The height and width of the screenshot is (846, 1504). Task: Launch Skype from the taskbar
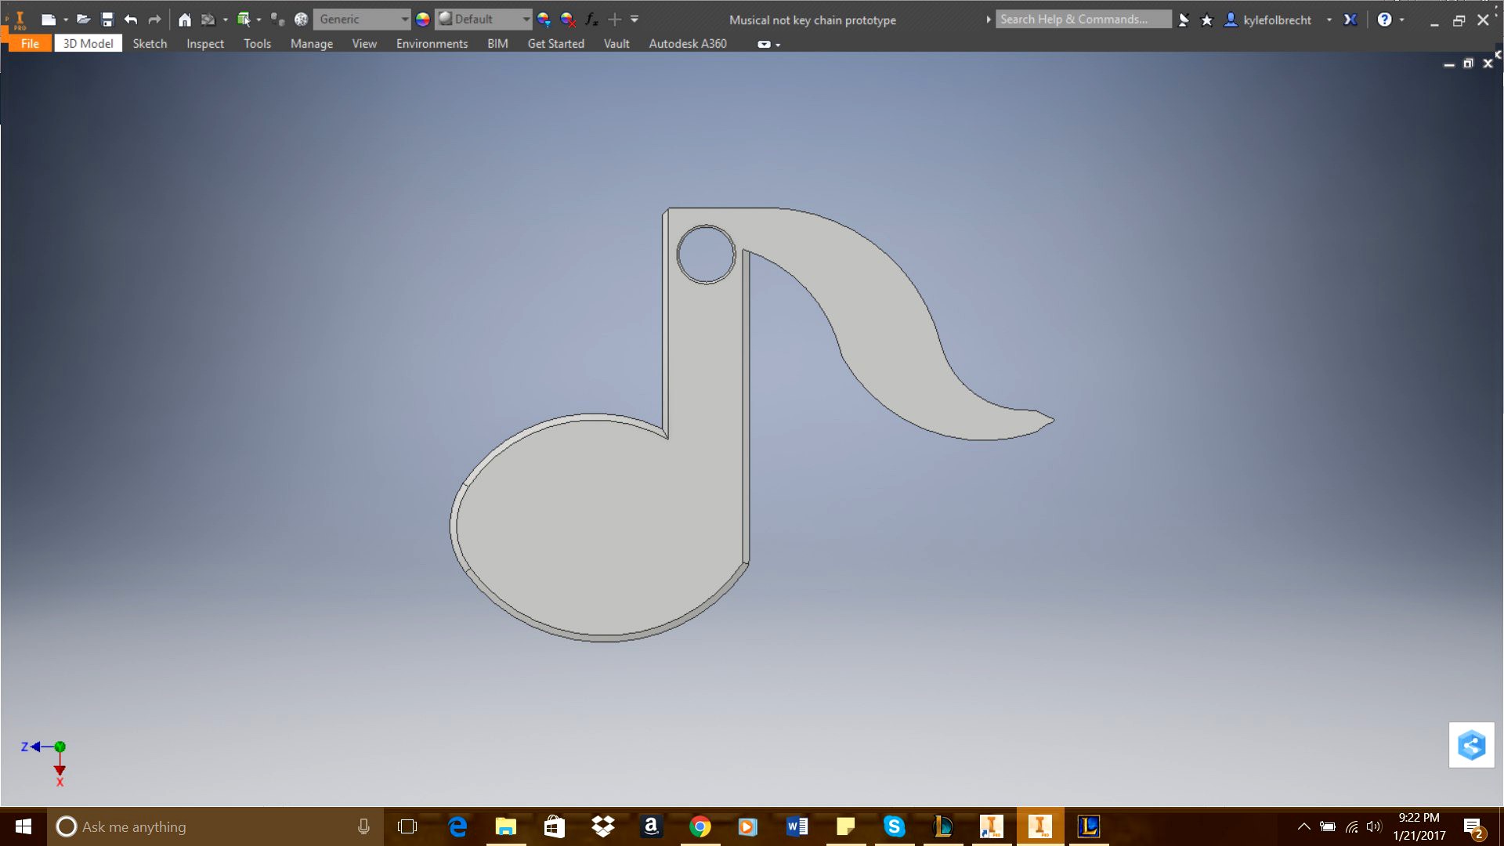pos(894,826)
